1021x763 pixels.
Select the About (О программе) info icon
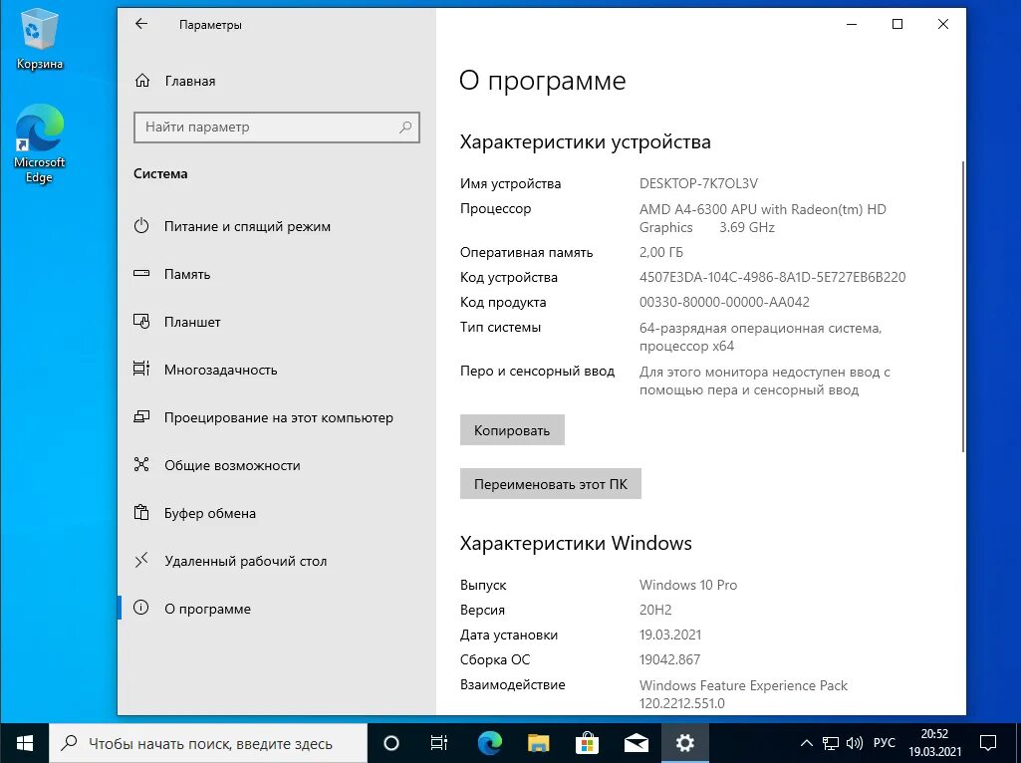pyautogui.click(x=141, y=608)
